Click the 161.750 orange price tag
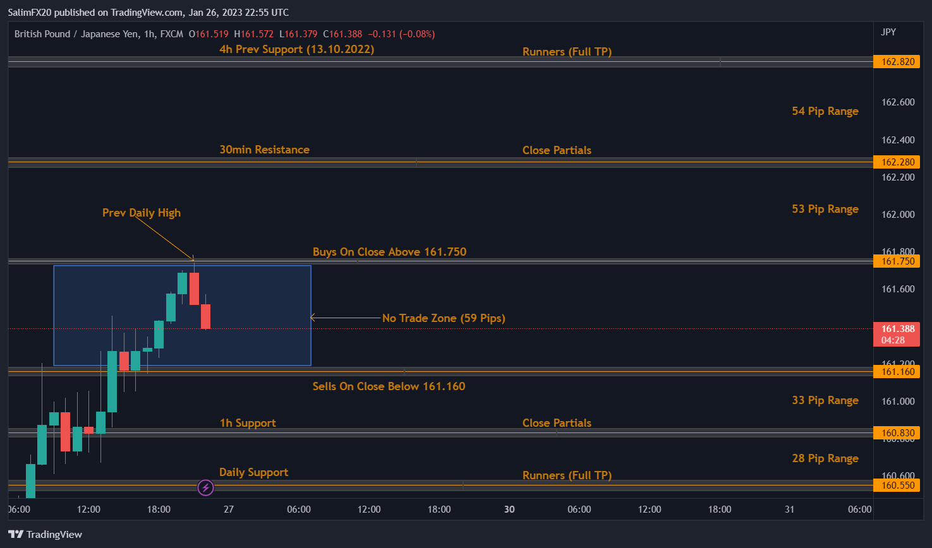 click(897, 261)
